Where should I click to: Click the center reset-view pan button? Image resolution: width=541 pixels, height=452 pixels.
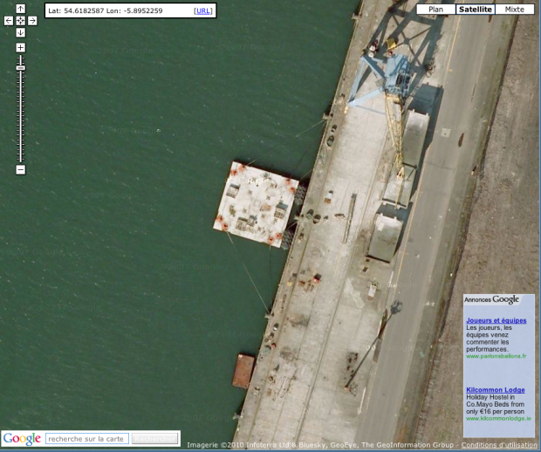pyautogui.click(x=20, y=20)
